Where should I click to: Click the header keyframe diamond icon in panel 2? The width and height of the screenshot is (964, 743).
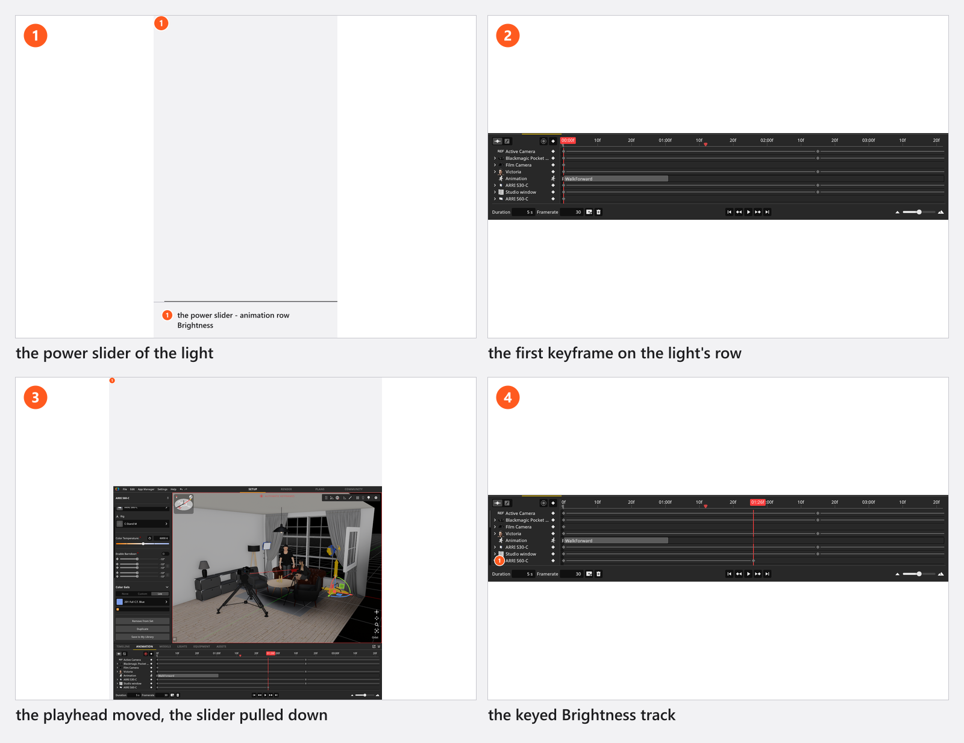(553, 141)
